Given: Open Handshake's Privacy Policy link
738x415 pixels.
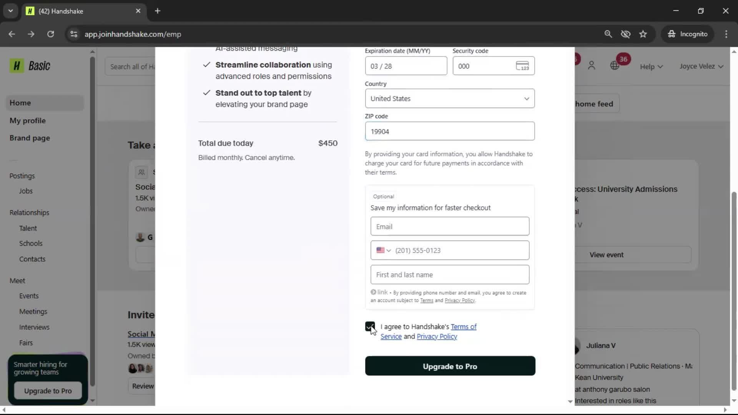Looking at the screenshot, I should pyautogui.click(x=437, y=337).
